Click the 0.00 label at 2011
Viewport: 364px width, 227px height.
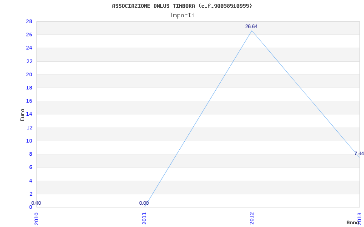click(144, 203)
